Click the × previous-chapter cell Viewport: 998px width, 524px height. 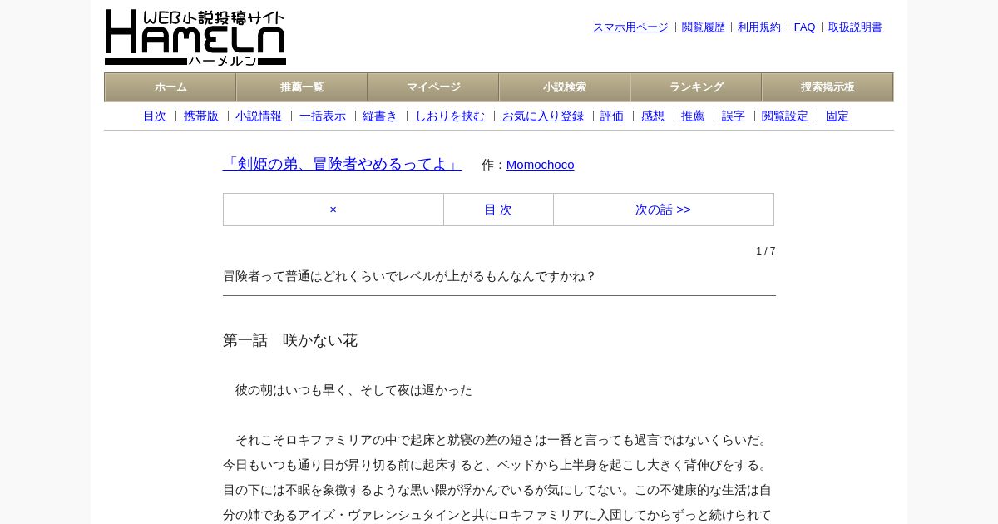click(333, 210)
